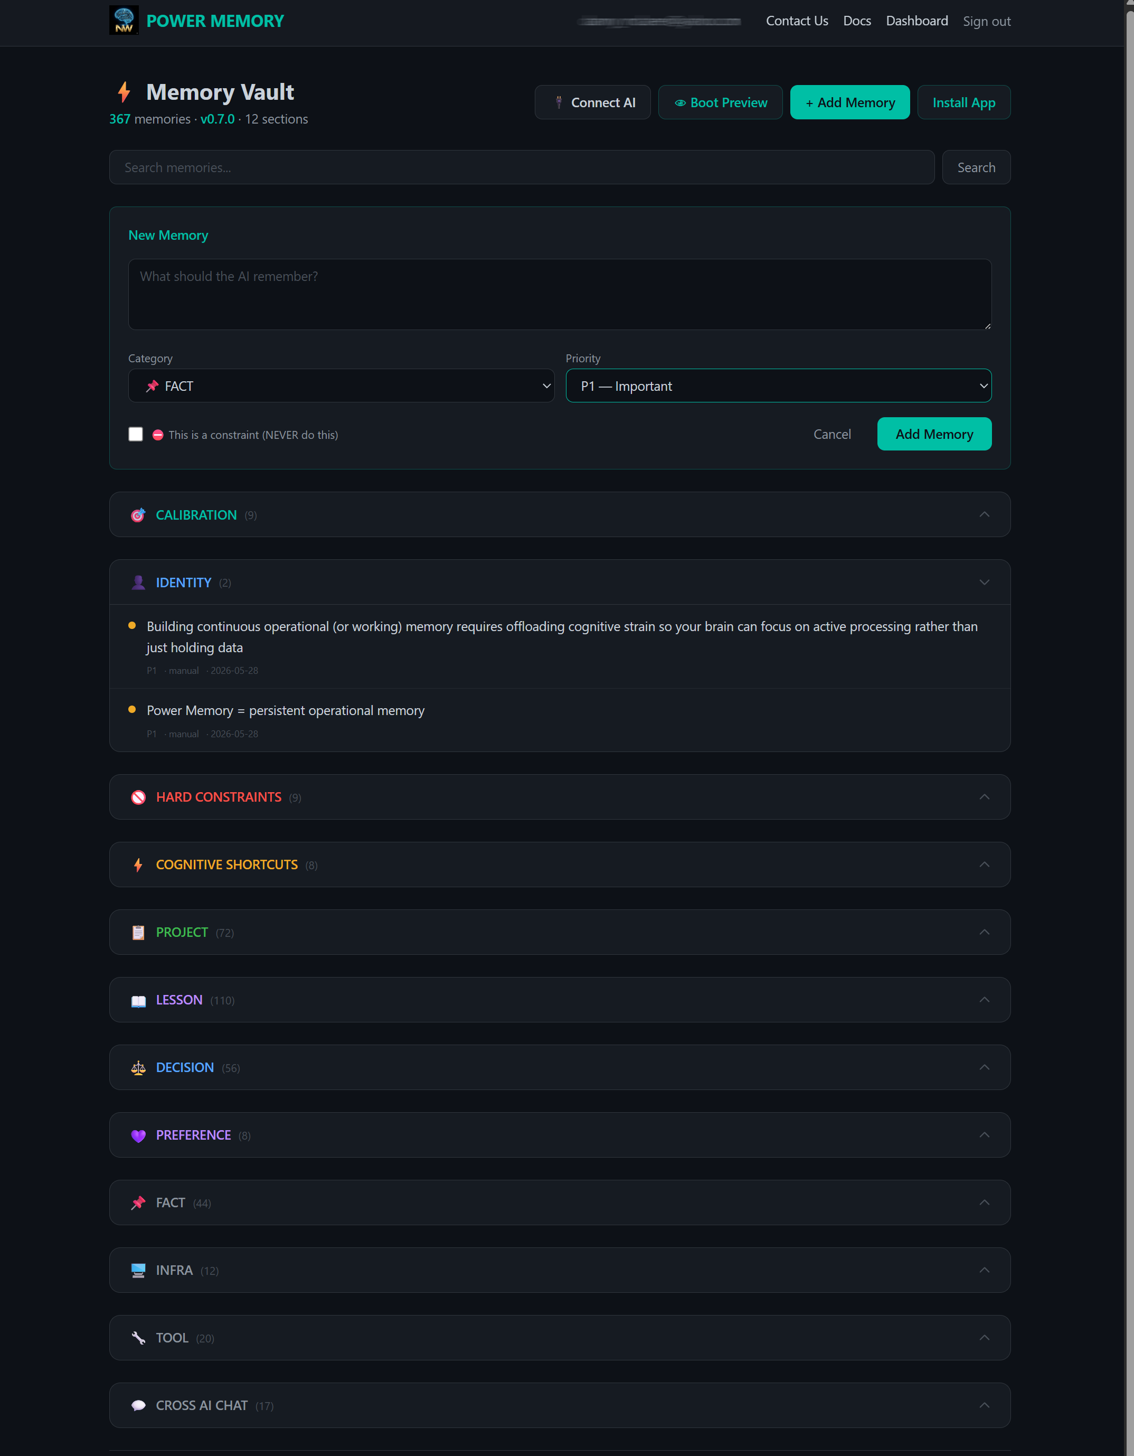
Task: Click the TOOL wrench icon
Action: pyautogui.click(x=138, y=1339)
